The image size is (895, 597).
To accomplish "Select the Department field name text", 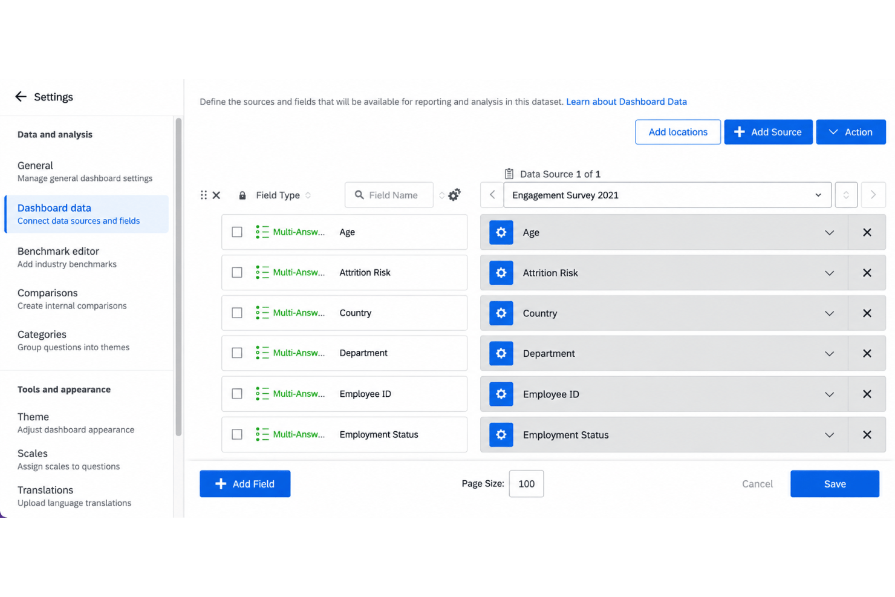I will tap(363, 353).
